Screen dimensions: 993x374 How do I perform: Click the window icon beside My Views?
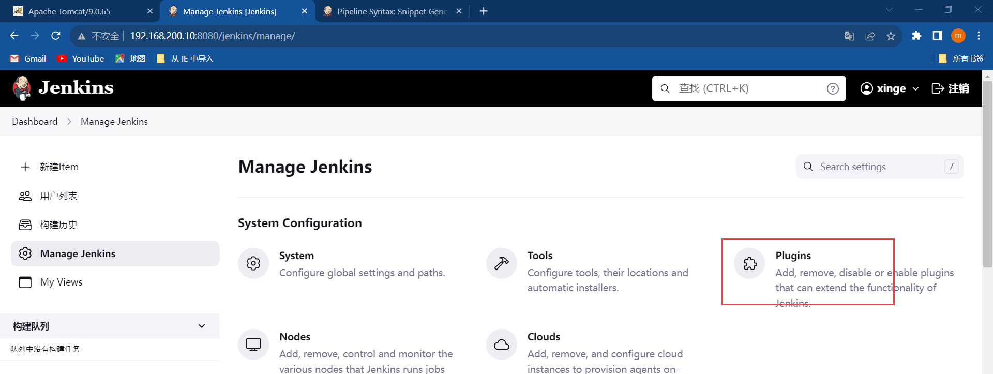25,282
